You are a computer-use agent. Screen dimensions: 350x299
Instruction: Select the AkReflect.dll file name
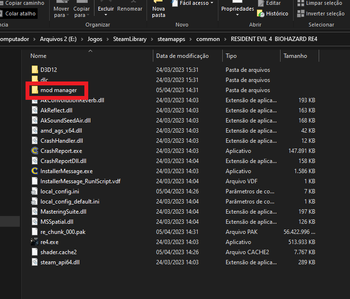(x=56, y=110)
